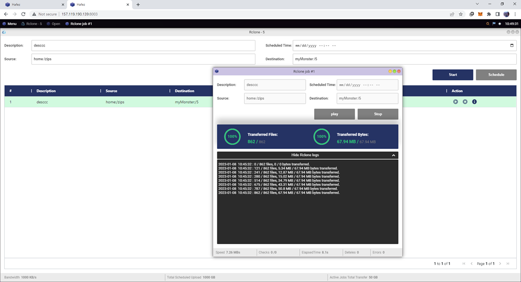Click the orange search icon in top bar
The width and height of the screenshot is (521, 282).
tap(487, 23)
